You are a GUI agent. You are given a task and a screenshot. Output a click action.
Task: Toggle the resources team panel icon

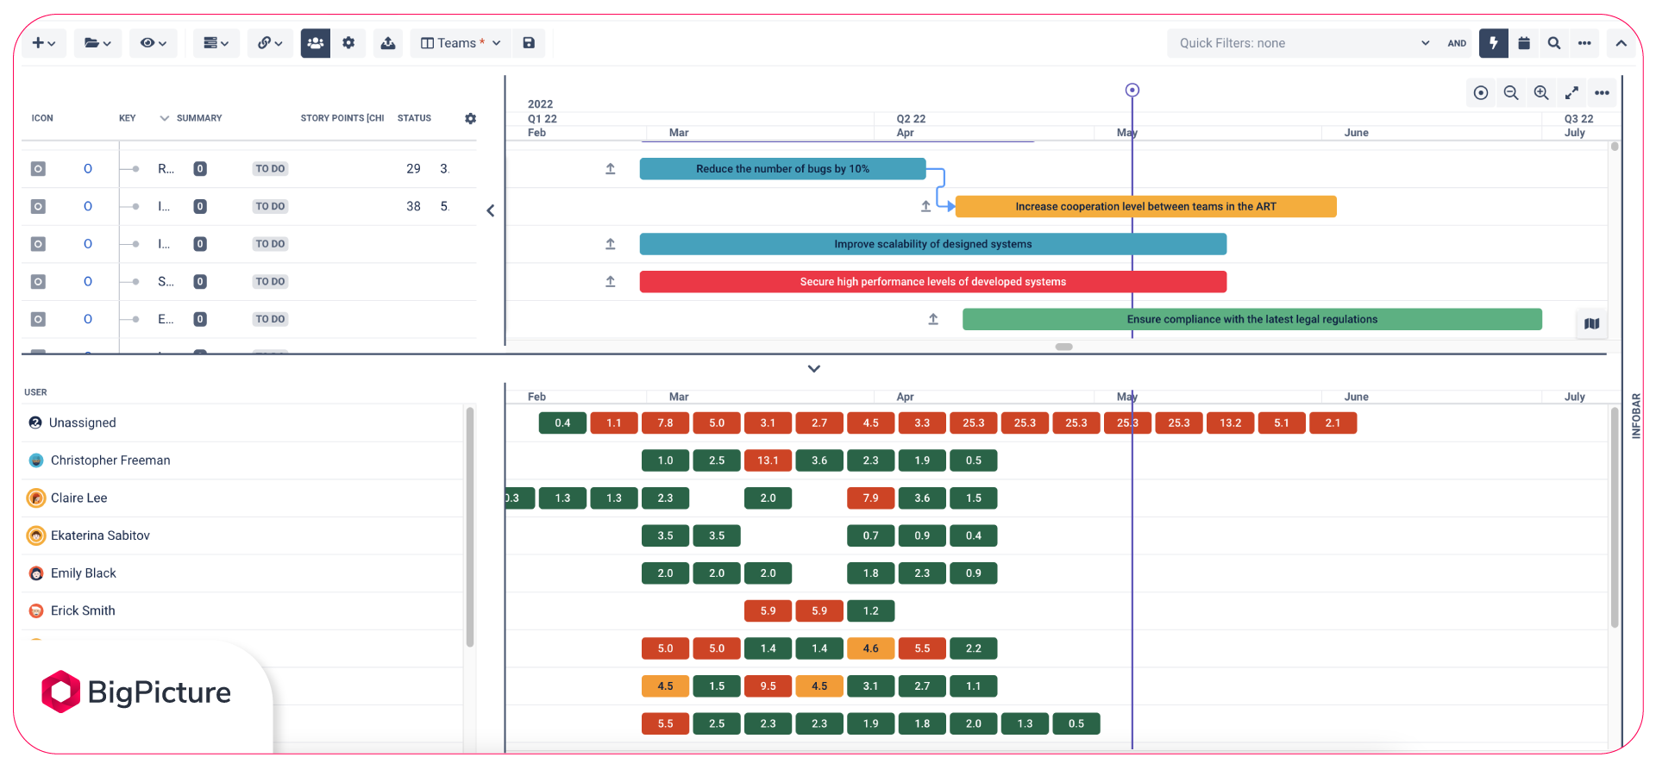pos(315,43)
